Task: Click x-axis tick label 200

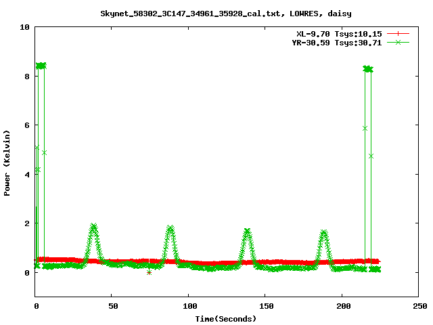Action: pos(343,306)
